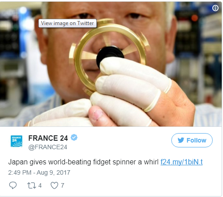Click the View image on Twitter tooltip
Viewport: 223px width, 197px height.
pyautogui.click(x=67, y=23)
